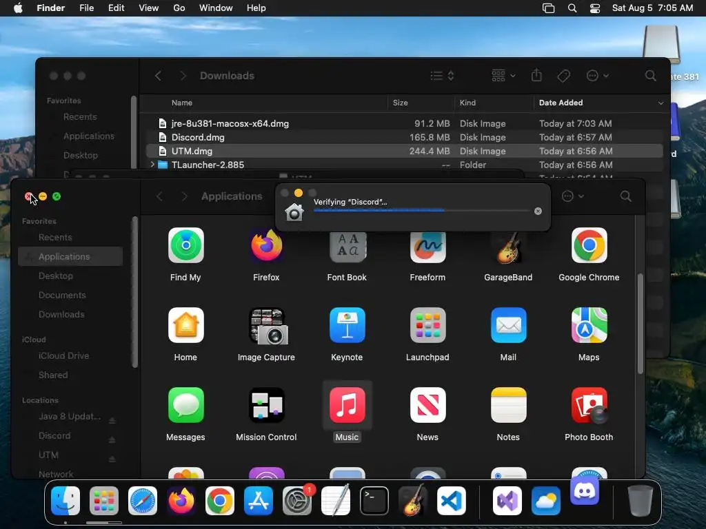Open Control Center in the menu bar
Image resolution: width=706 pixels, height=529 pixels.
tap(595, 8)
